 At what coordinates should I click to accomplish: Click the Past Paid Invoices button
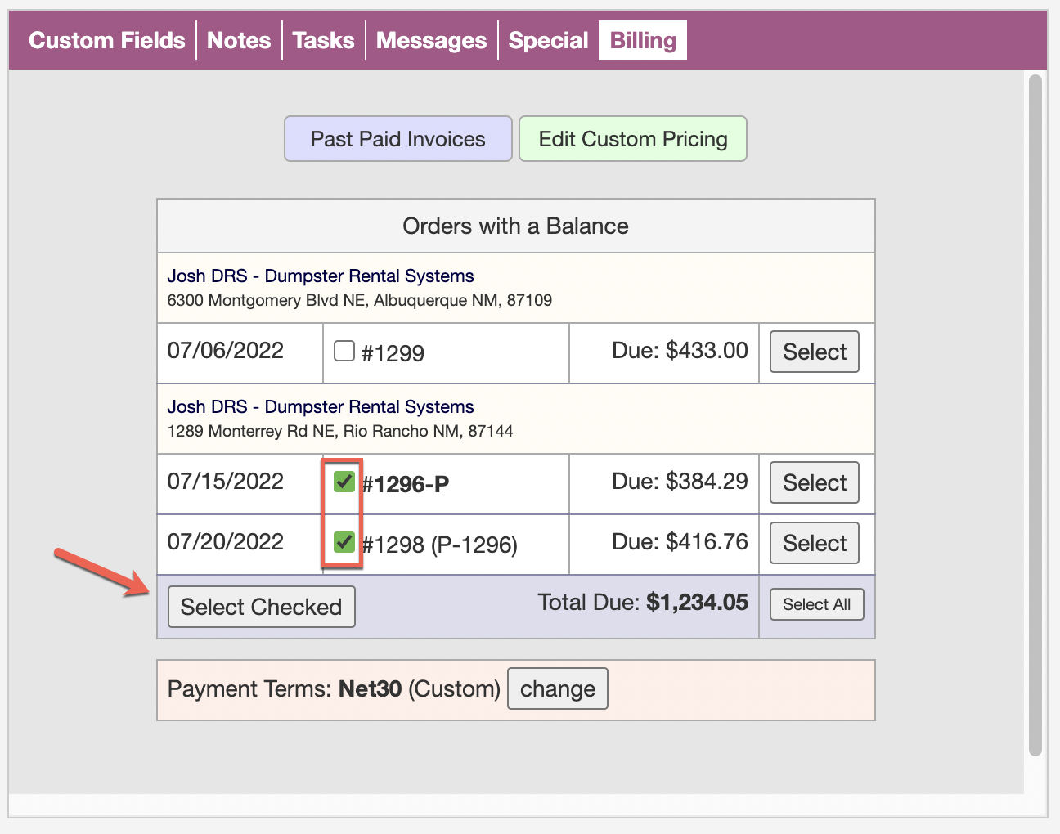(398, 139)
